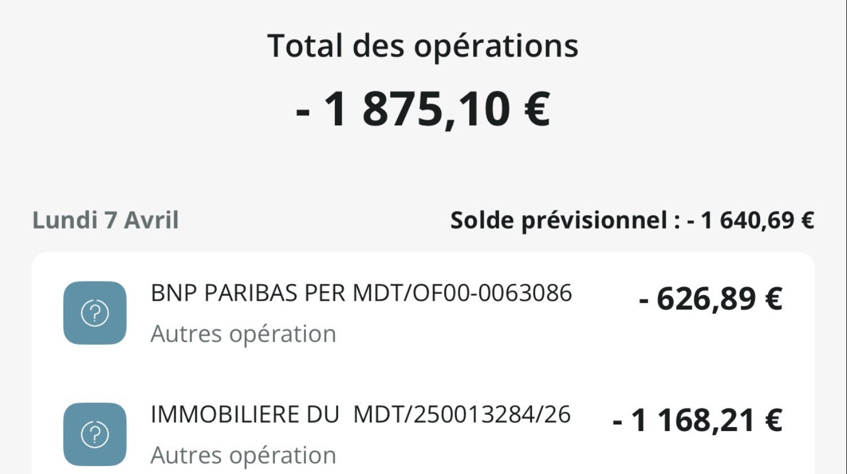The width and height of the screenshot is (847, 474).
Task: Click the euro sign of the total amount
Action: coord(536,109)
